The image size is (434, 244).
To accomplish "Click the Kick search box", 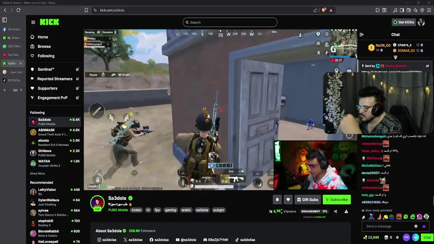I will click(230, 22).
